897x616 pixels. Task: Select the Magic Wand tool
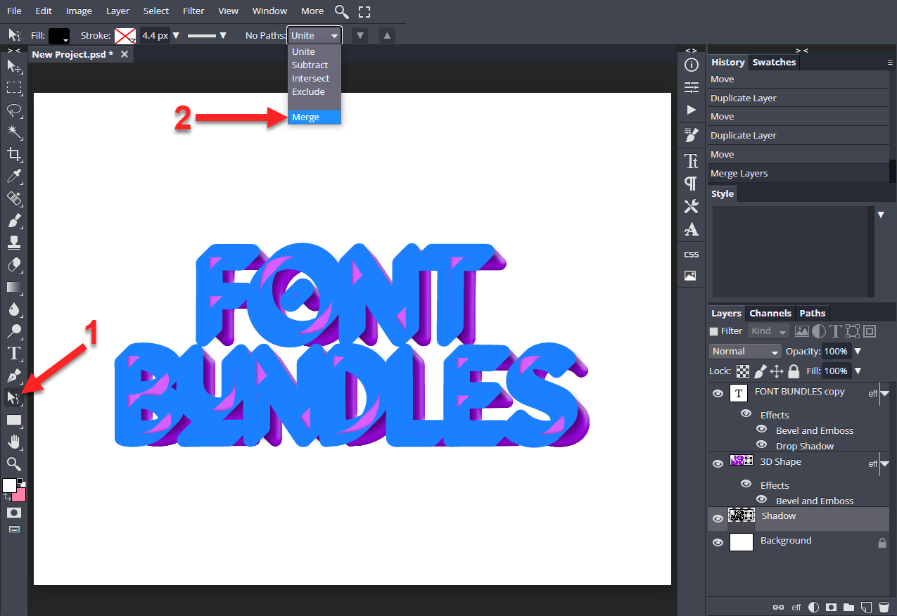coord(13,132)
